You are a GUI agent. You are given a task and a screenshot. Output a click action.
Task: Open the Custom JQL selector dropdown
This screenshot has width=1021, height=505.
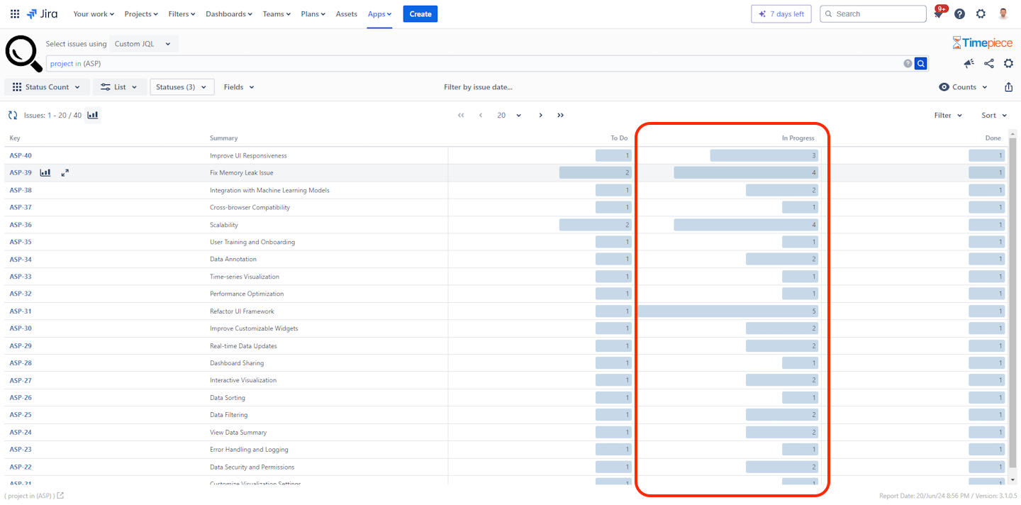pos(144,43)
